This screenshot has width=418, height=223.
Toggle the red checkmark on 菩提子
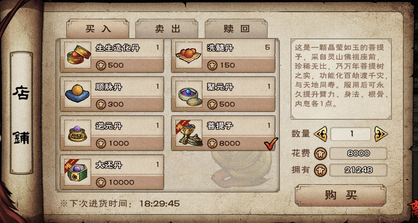coord(271,144)
